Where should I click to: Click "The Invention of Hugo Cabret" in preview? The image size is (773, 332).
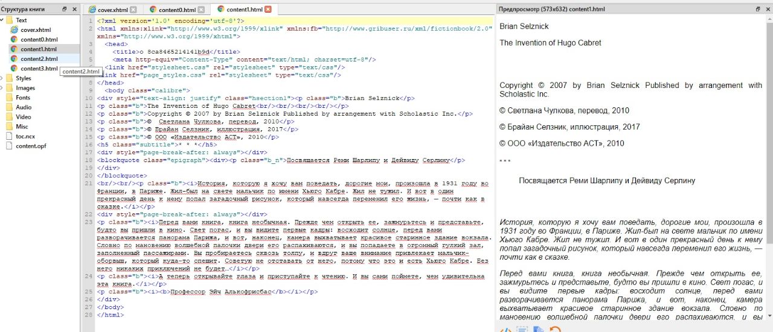click(x=550, y=43)
